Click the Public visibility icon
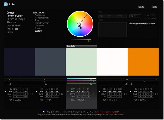The width and height of the screenshot is (164, 120). tap(148, 15)
